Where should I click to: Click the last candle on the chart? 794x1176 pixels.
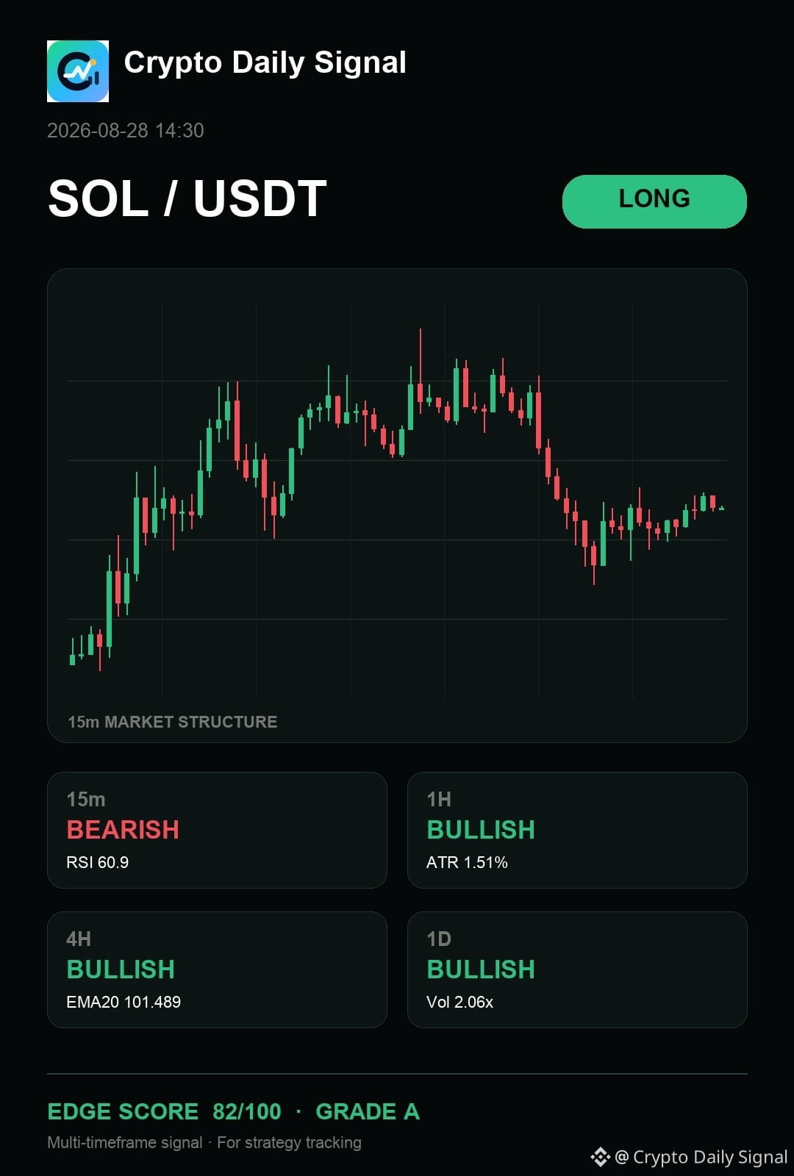722,508
